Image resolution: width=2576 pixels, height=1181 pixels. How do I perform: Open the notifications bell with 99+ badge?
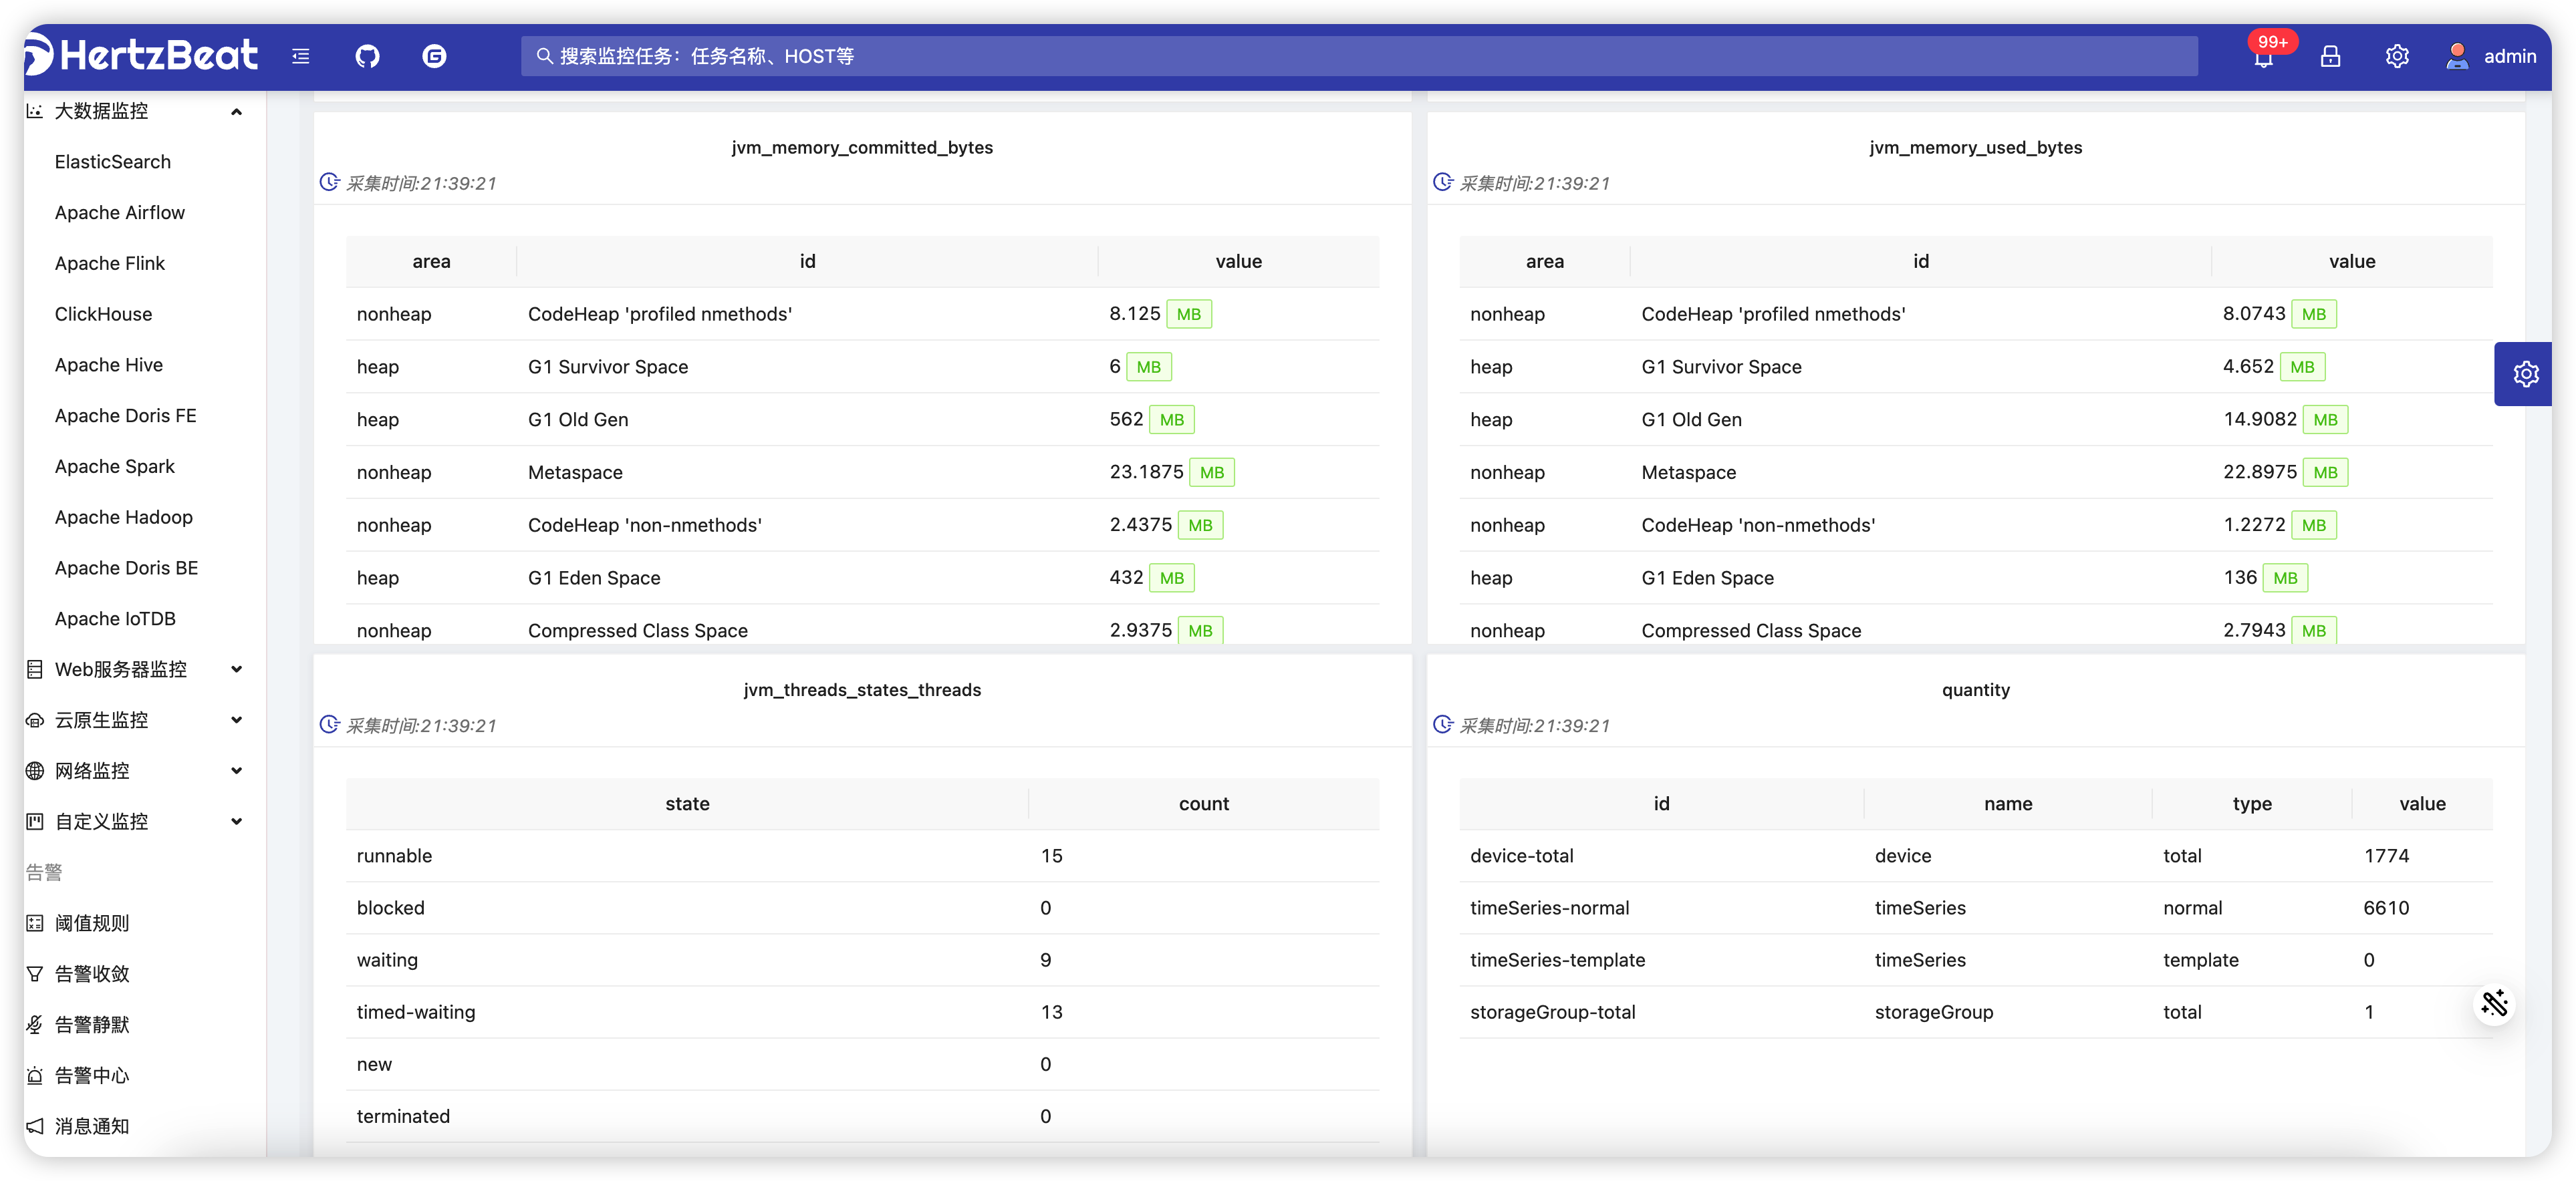(2263, 57)
